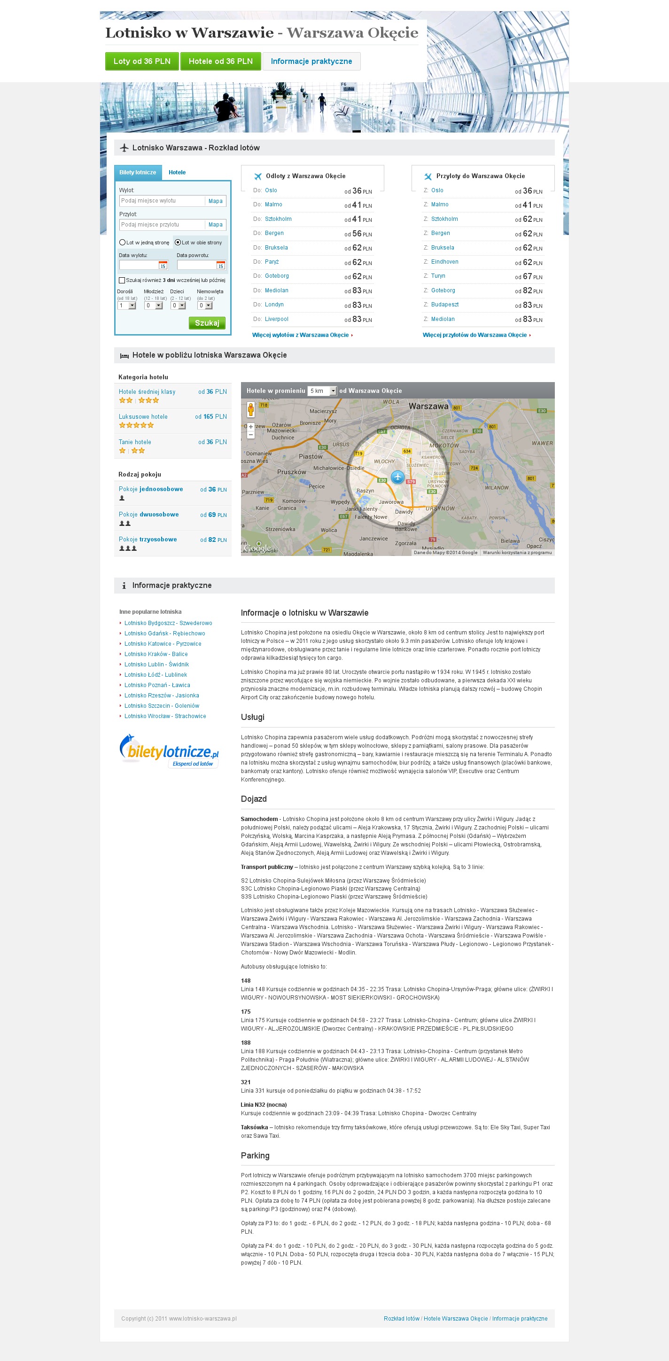Click the biletylotnicze.pl logo

tap(169, 751)
